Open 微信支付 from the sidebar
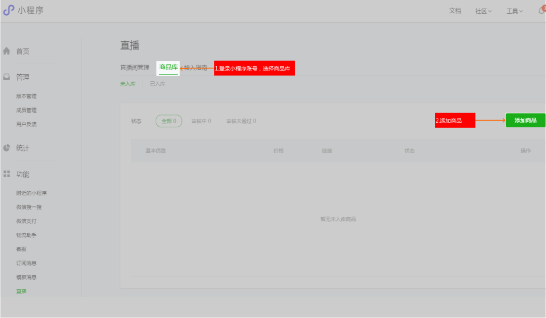The width and height of the screenshot is (546, 318). (x=26, y=221)
